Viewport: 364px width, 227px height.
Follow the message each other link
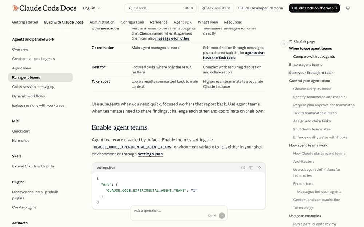(x=173, y=38)
